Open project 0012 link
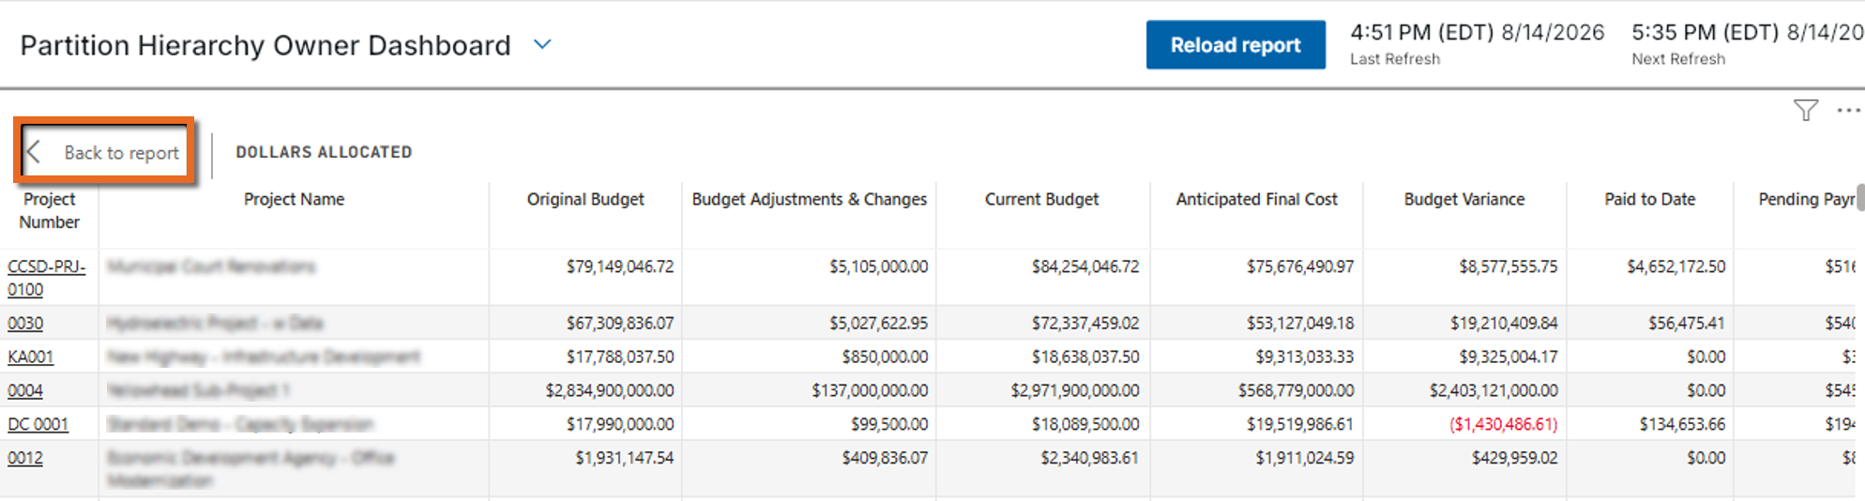Viewport: 1865px width, 501px height. click(x=25, y=458)
